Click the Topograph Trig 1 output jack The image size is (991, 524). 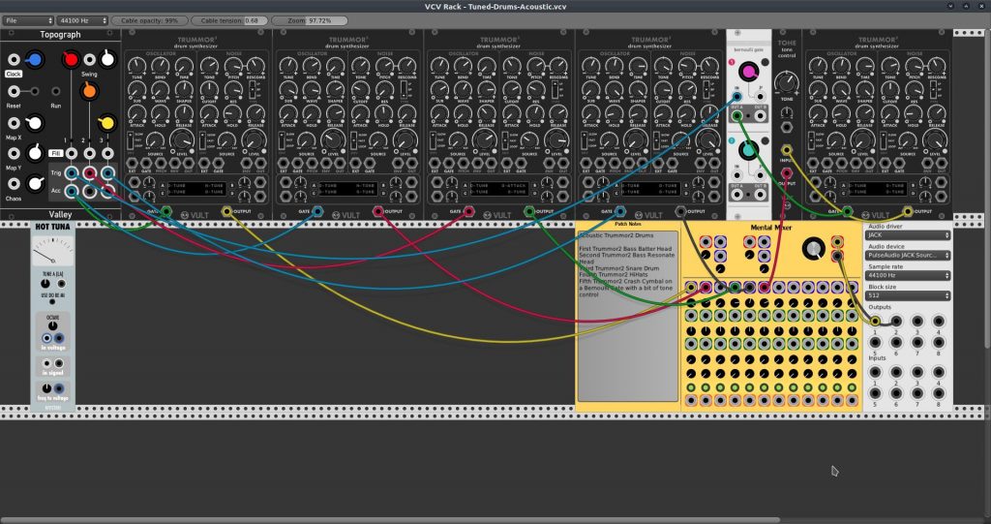coord(72,172)
